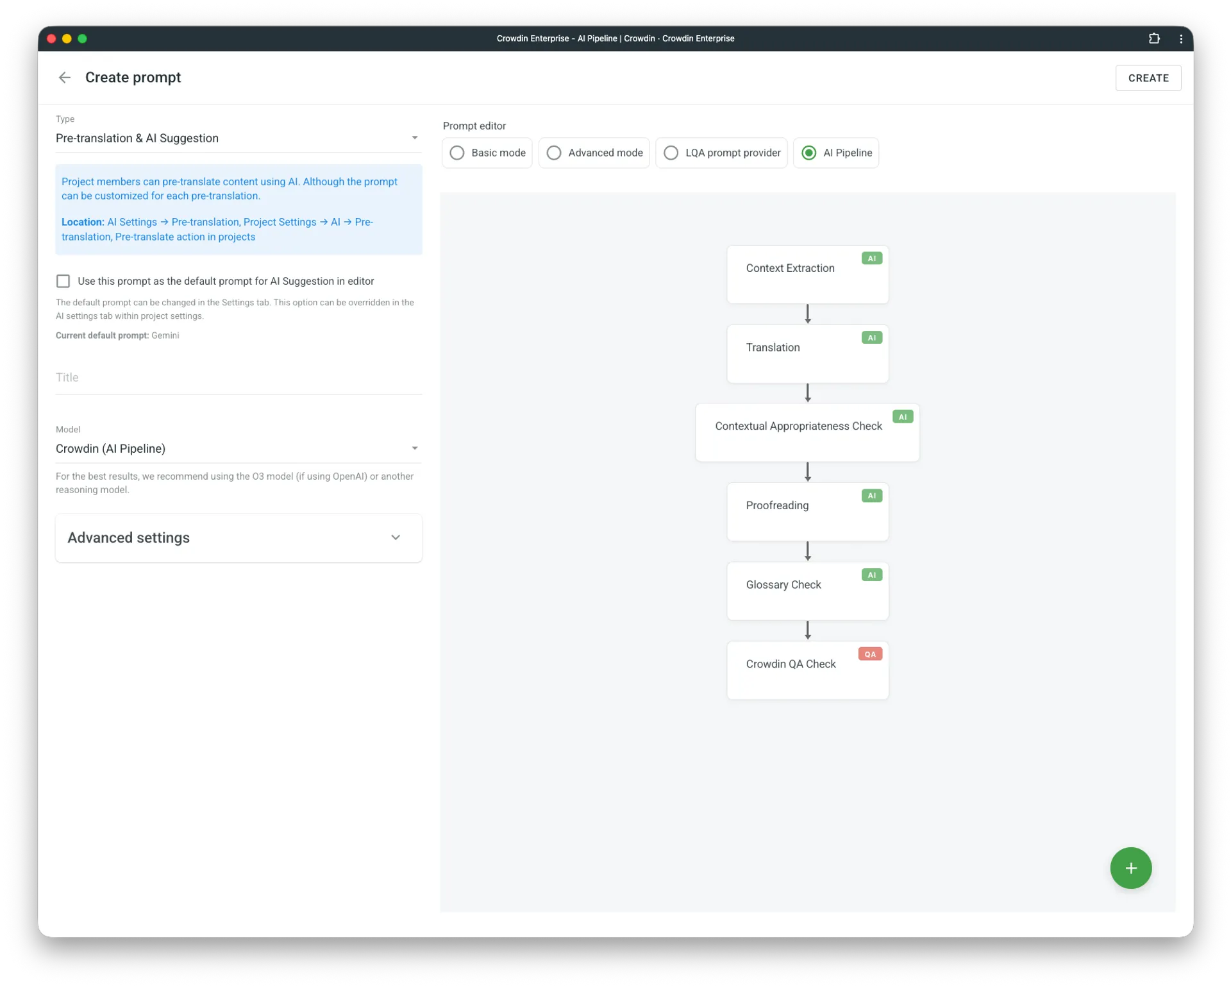Click the Title input field

[x=239, y=377]
